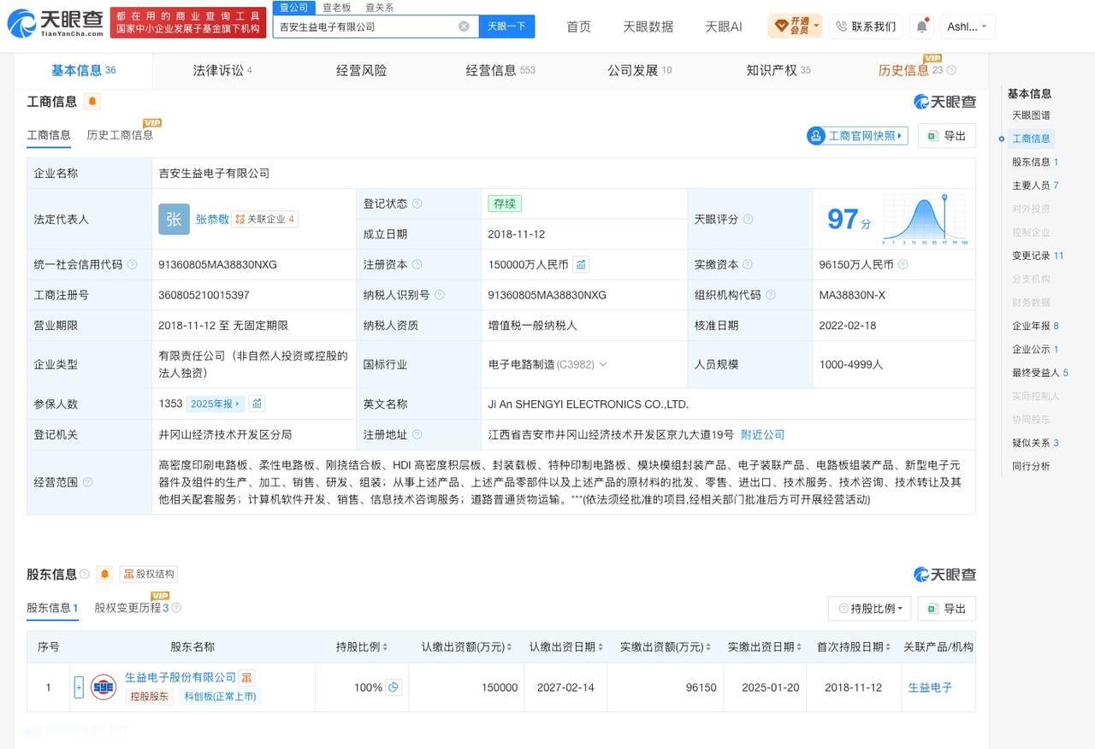Click help icon next to 纳税人识别号

click(x=439, y=295)
